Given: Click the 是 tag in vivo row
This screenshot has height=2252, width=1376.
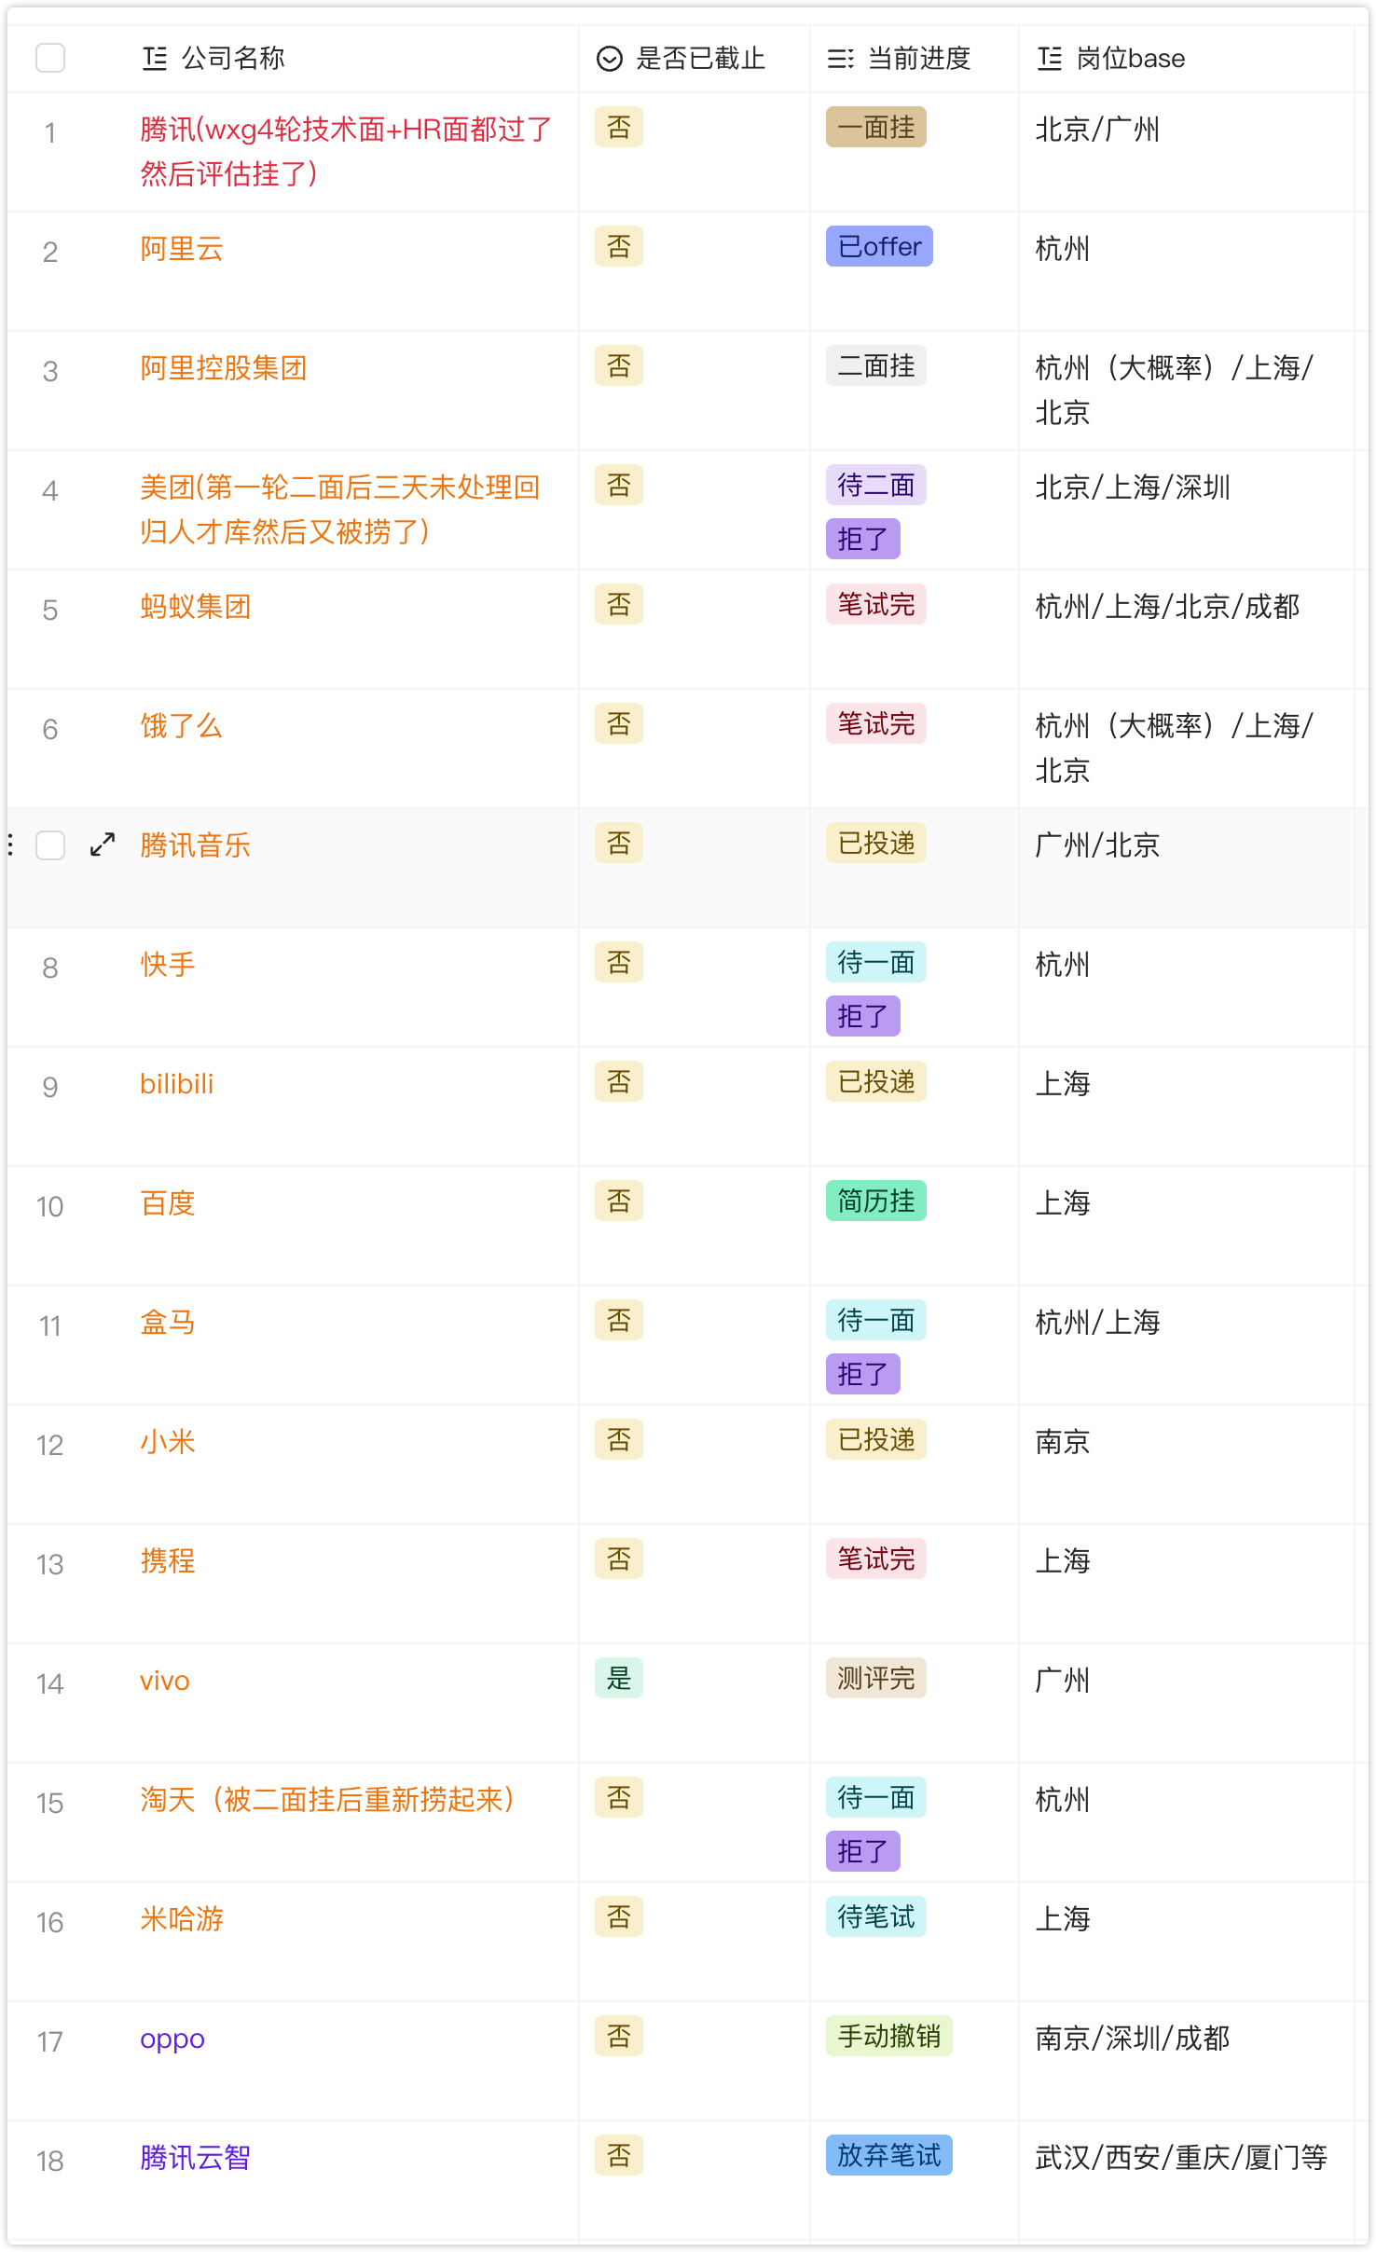Looking at the screenshot, I should tap(619, 1679).
